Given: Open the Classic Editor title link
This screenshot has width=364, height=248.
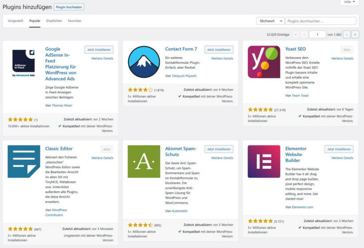Looking at the screenshot, I should click(59, 148).
